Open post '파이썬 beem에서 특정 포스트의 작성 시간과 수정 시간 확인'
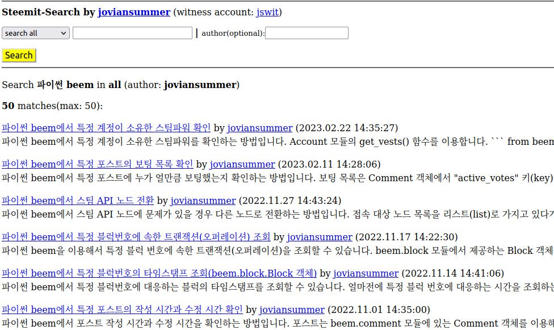The image size is (554, 330). [122, 310]
